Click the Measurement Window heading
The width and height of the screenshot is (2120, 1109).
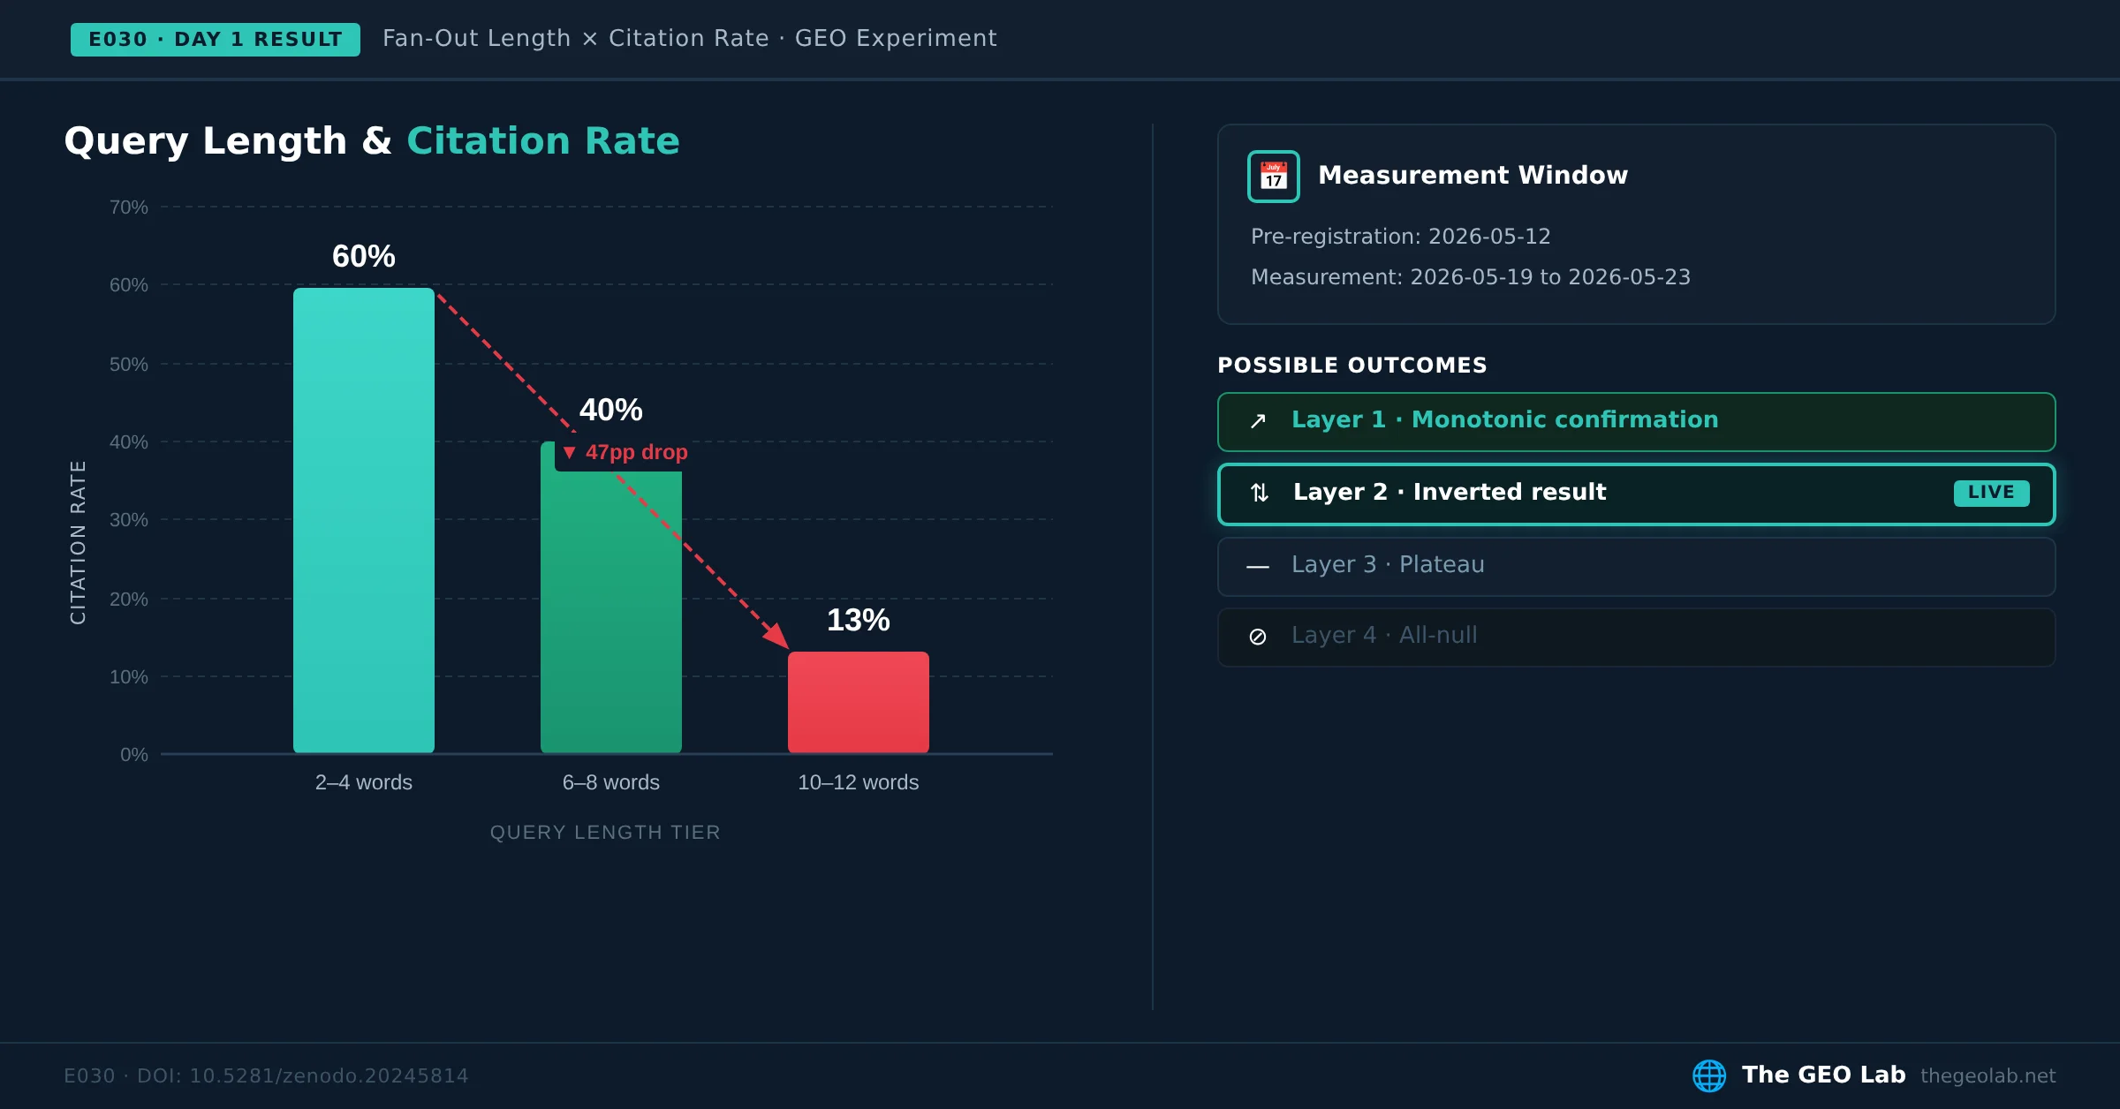pyautogui.click(x=1473, y=175)
